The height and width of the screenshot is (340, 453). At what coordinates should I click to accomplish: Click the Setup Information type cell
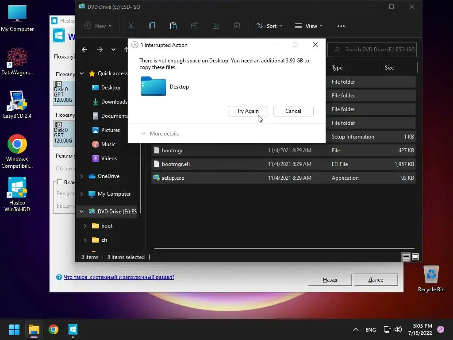(353, 137)
